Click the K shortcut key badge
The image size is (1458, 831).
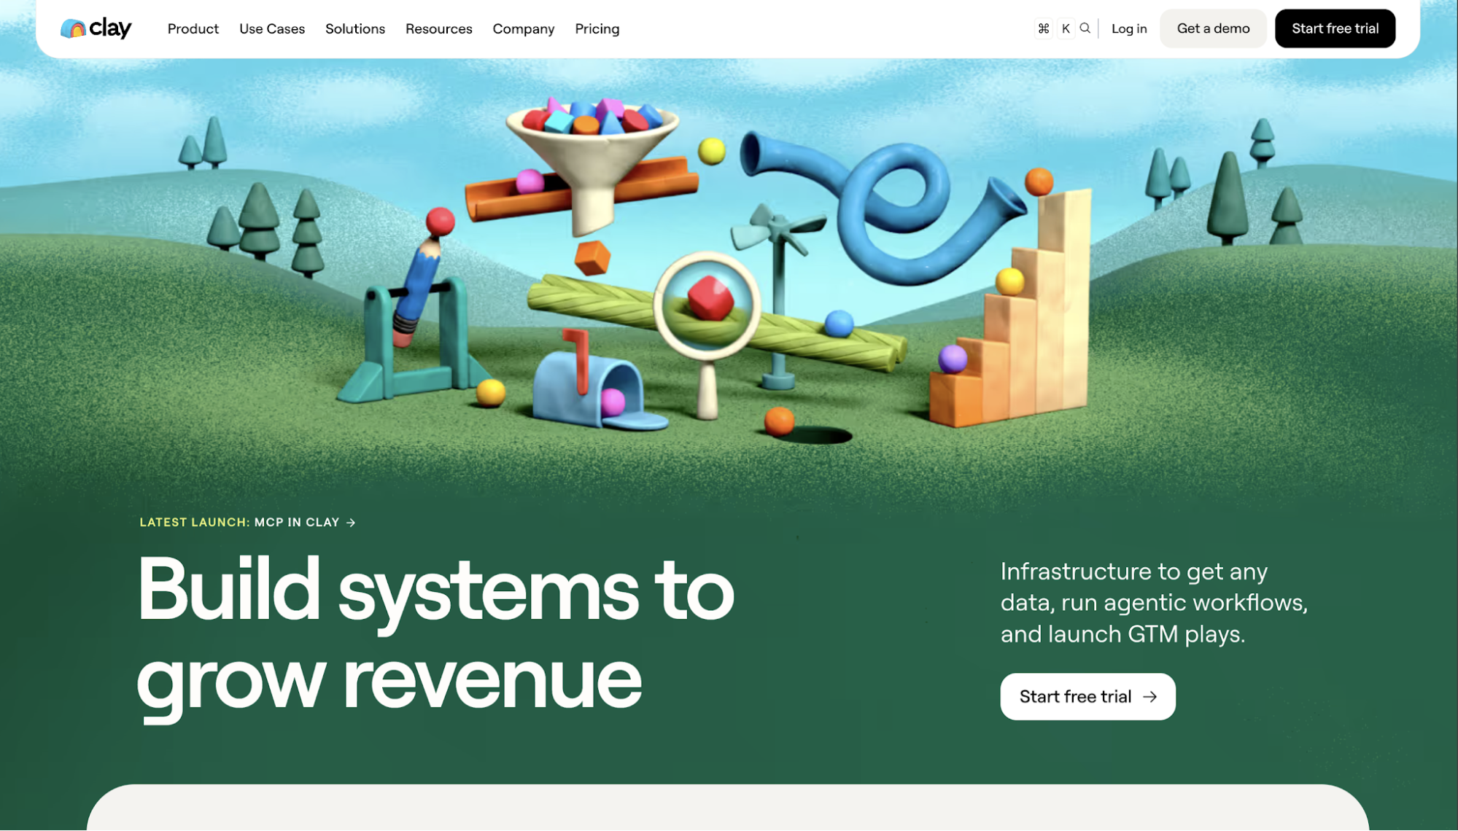pos(1066,28)
